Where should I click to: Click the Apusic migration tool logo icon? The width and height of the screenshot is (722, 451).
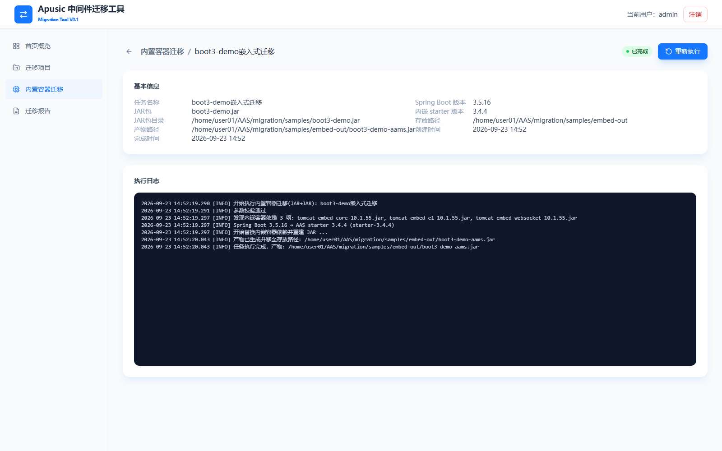pyautogui.click(x=23, y=14)
